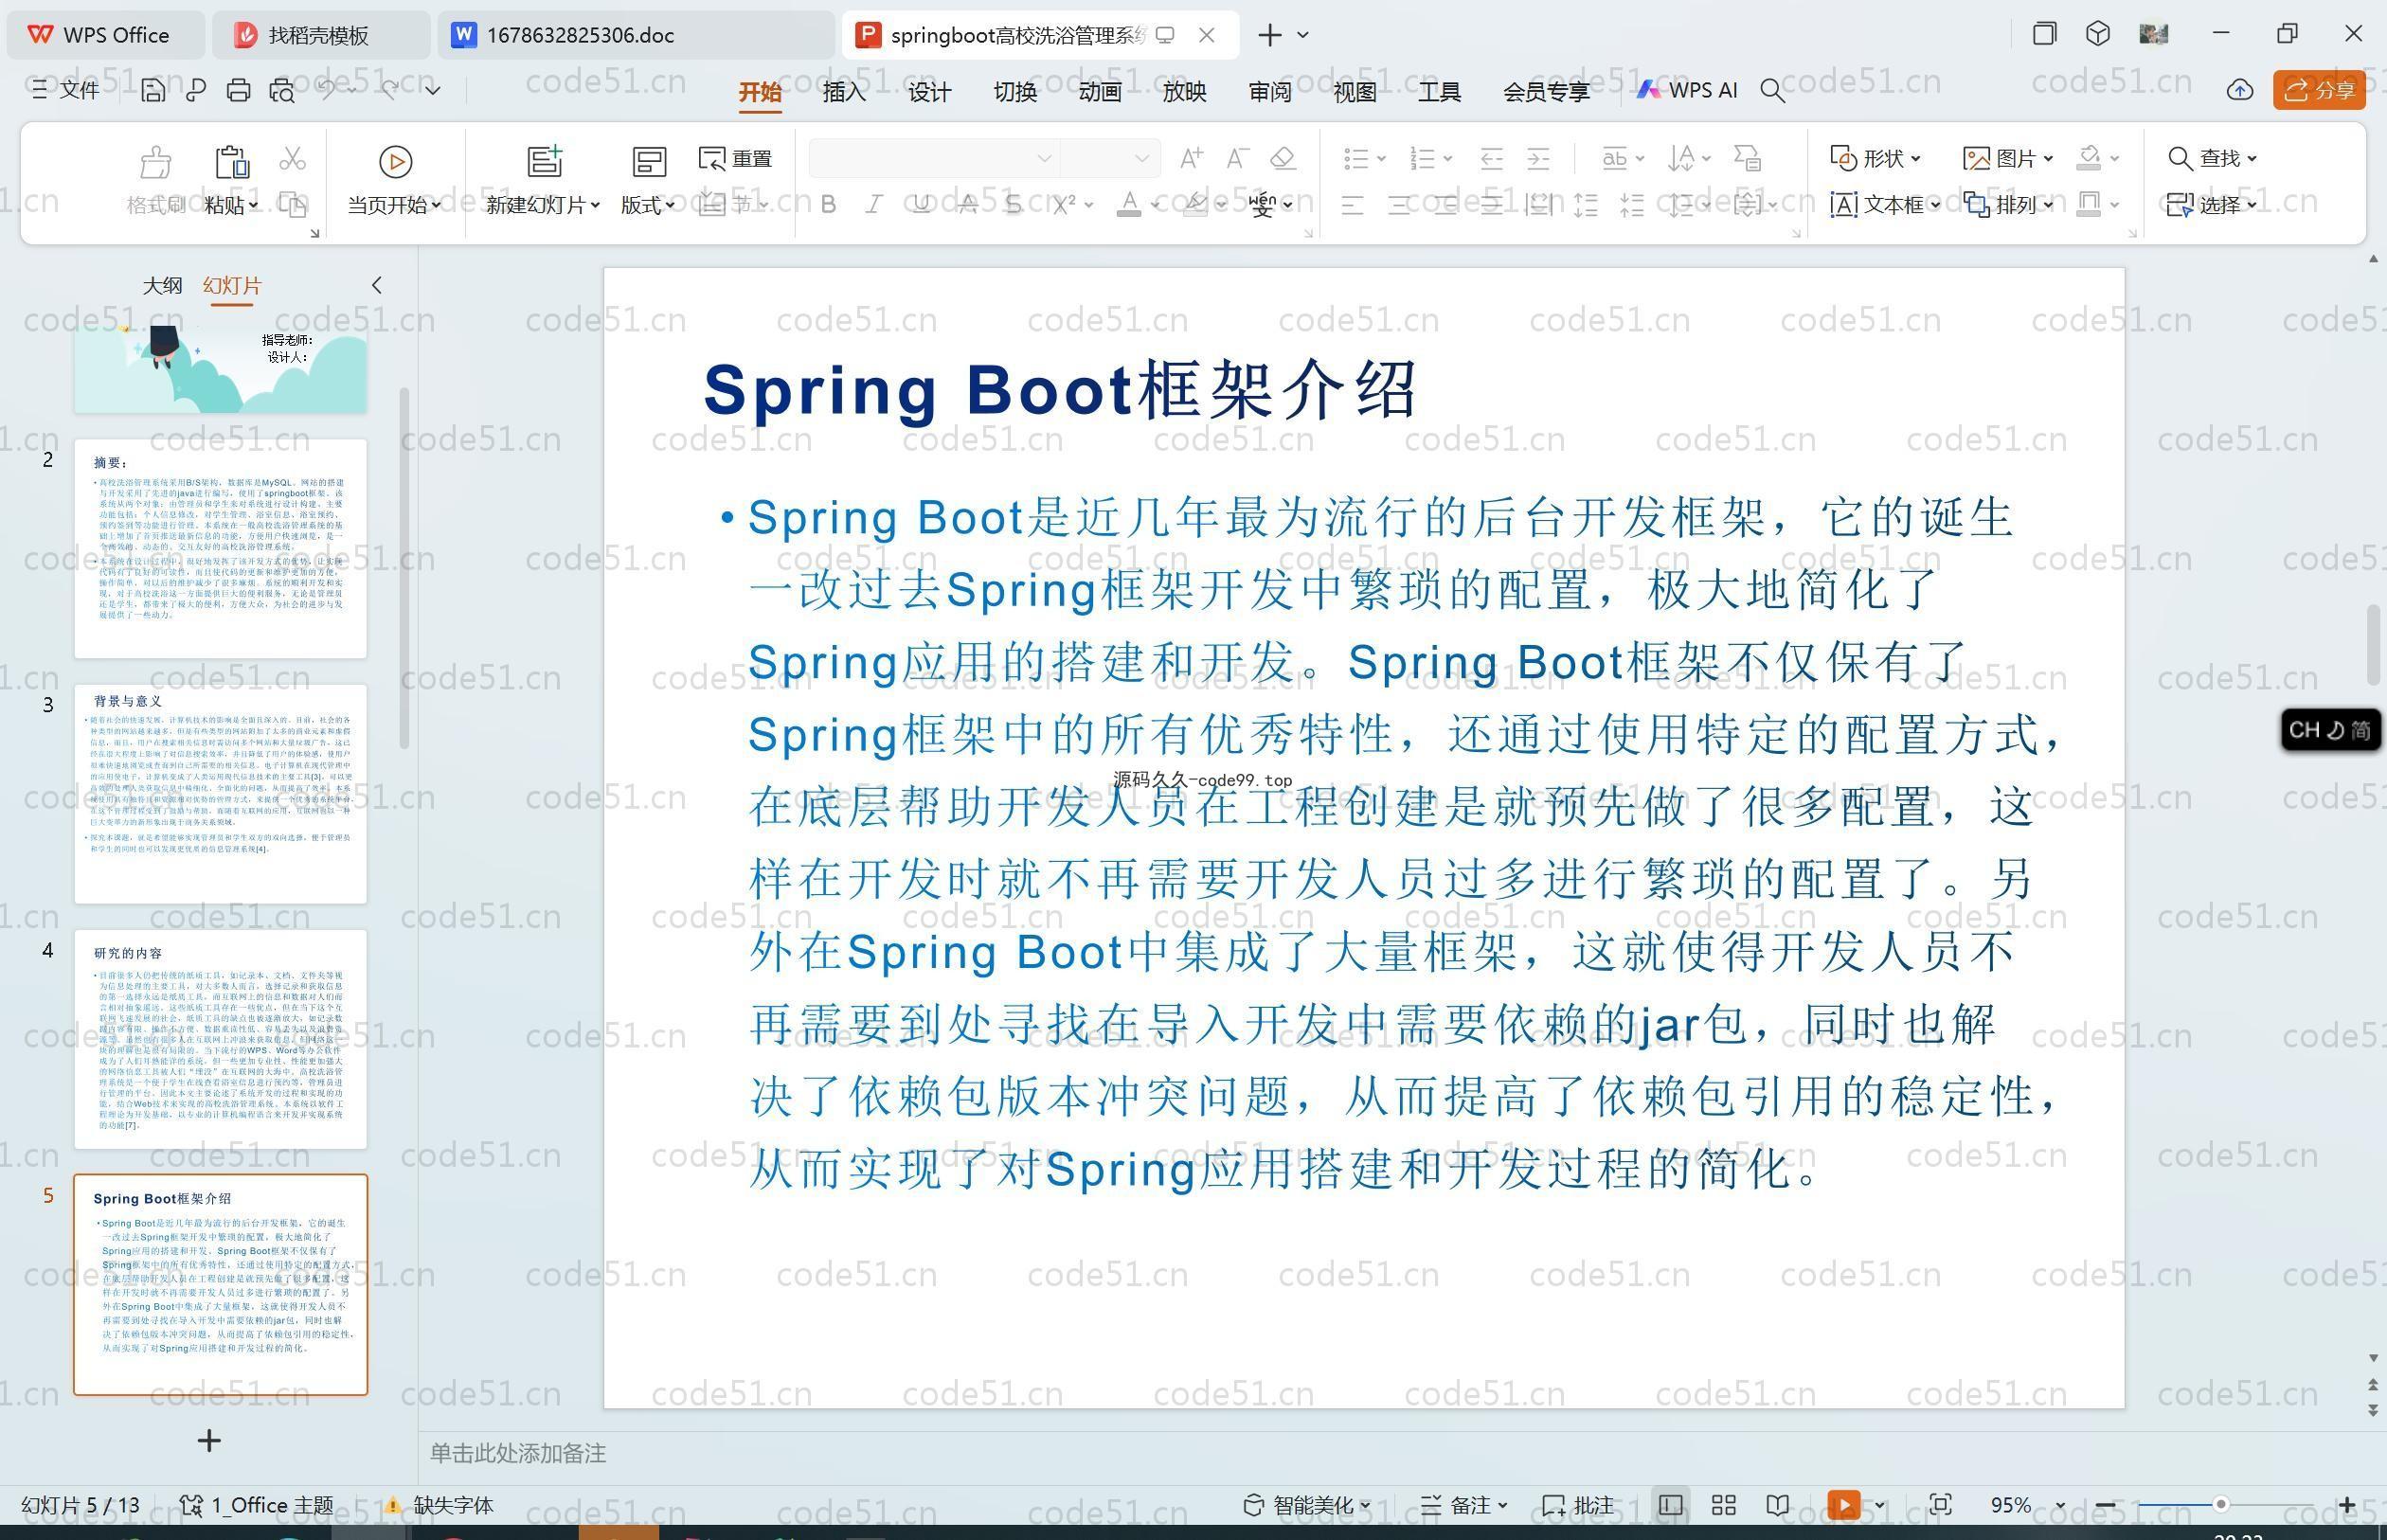Click the zoom out minus icon

[2105, 1505]
